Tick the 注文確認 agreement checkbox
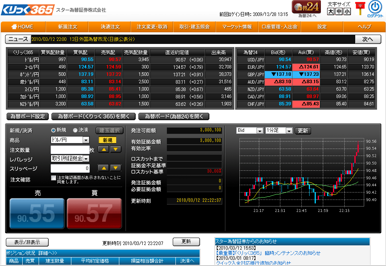 click(x=53, y=178)
